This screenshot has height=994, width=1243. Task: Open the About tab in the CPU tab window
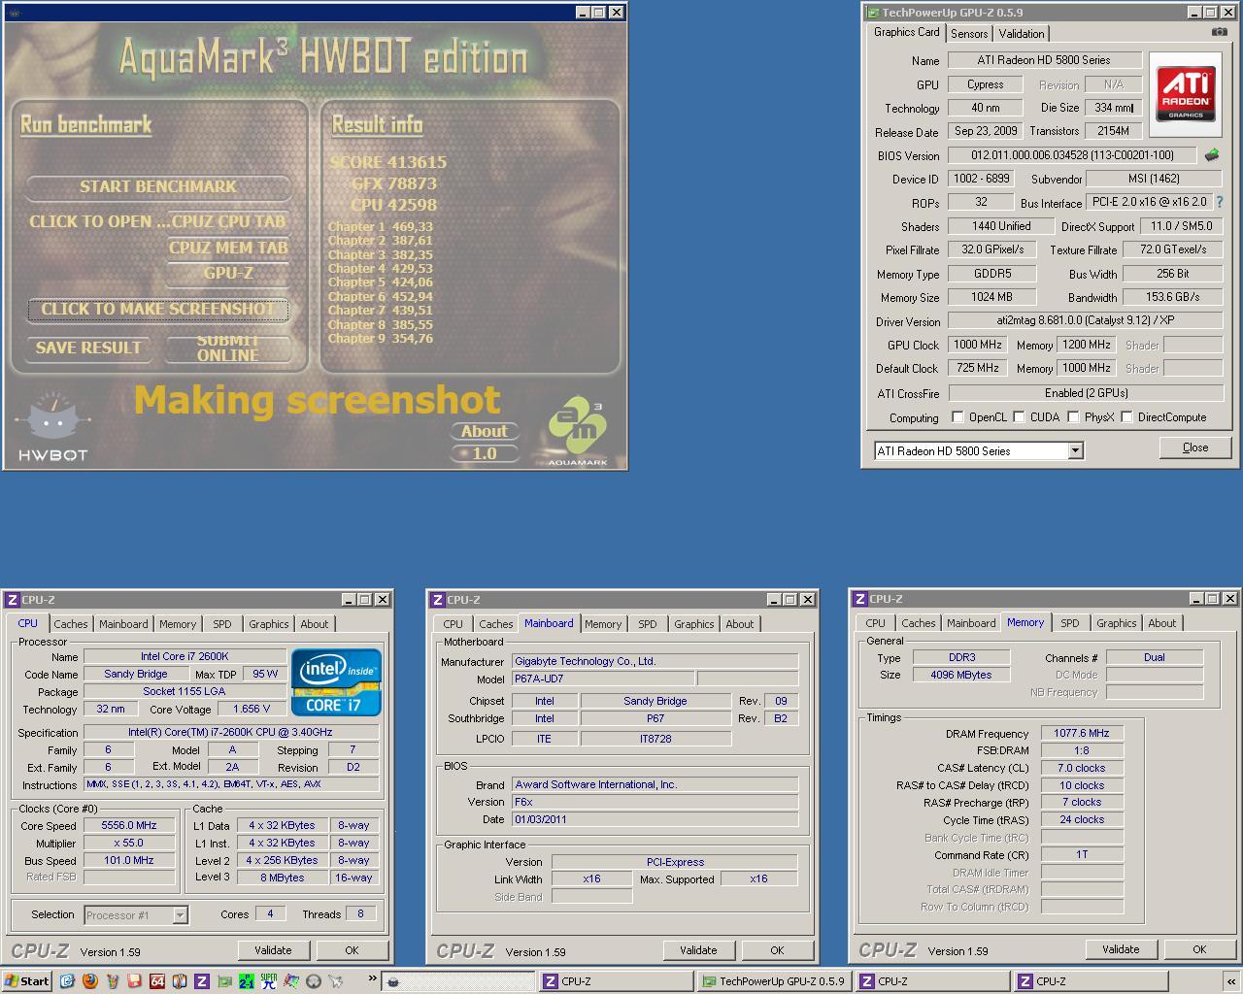point(315,624)
